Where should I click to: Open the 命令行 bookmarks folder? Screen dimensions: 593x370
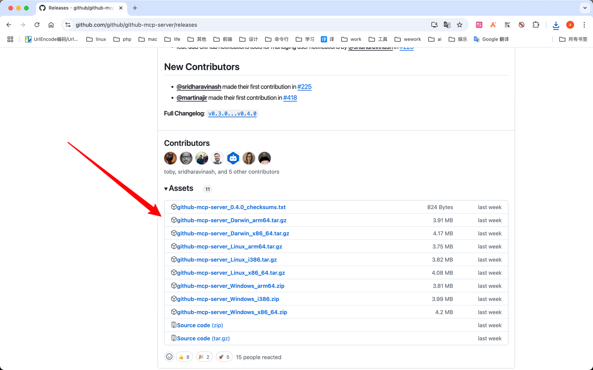pyautogui.click(x=277, y=39)
